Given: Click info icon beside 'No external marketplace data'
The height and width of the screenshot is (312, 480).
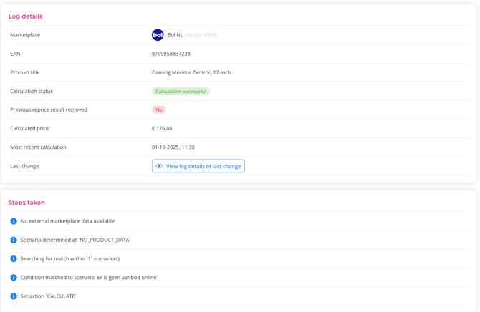Looking at the screenshot, I should point(14,221).
